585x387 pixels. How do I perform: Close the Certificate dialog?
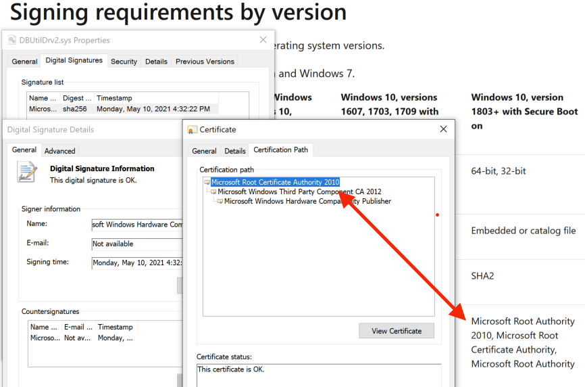[x=443, y=129]
